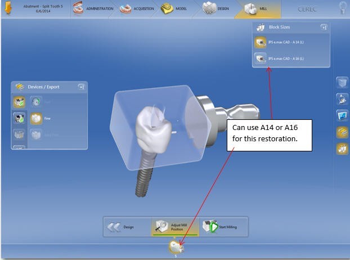Select the first milling device with checkmark
350x260 pixels.
[x=19, y=102]
